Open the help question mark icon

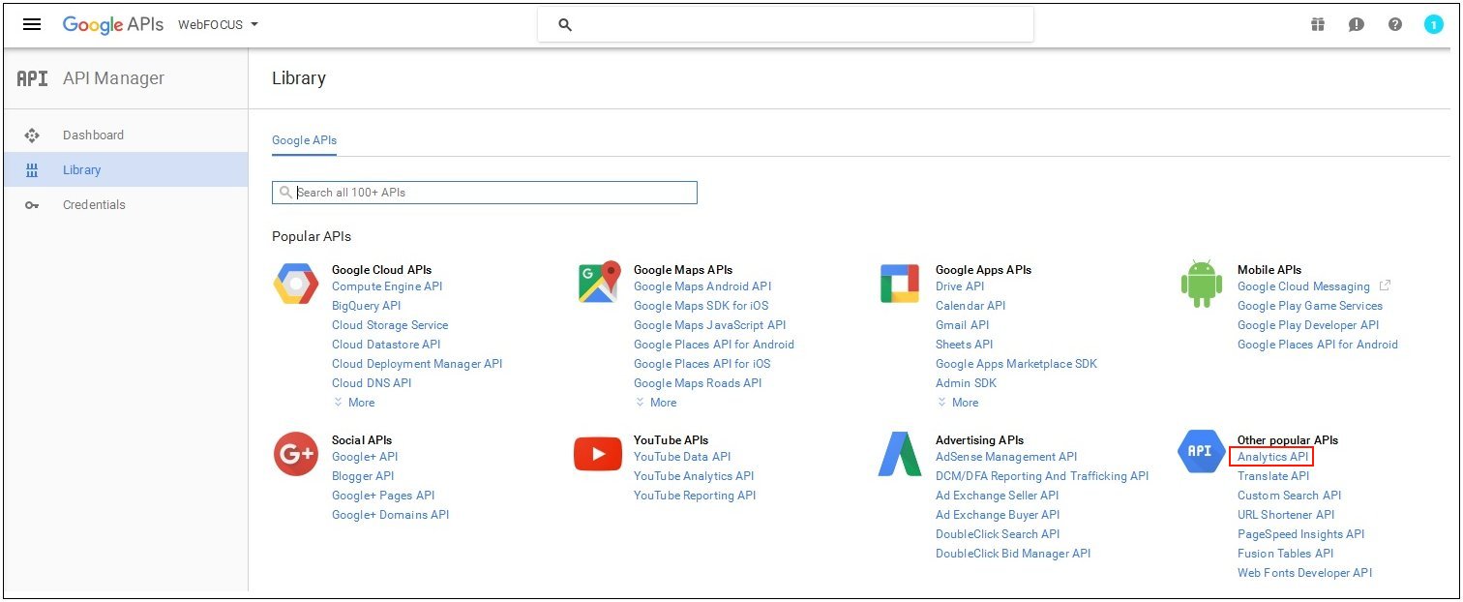pyautogui.click(x=1394, y=25)
